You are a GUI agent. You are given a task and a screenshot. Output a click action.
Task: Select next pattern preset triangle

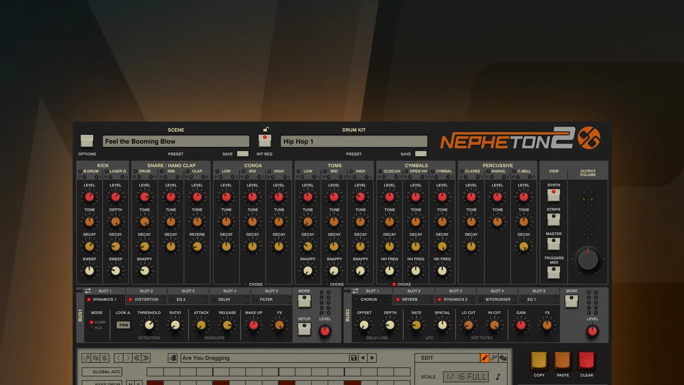[372, 358]
